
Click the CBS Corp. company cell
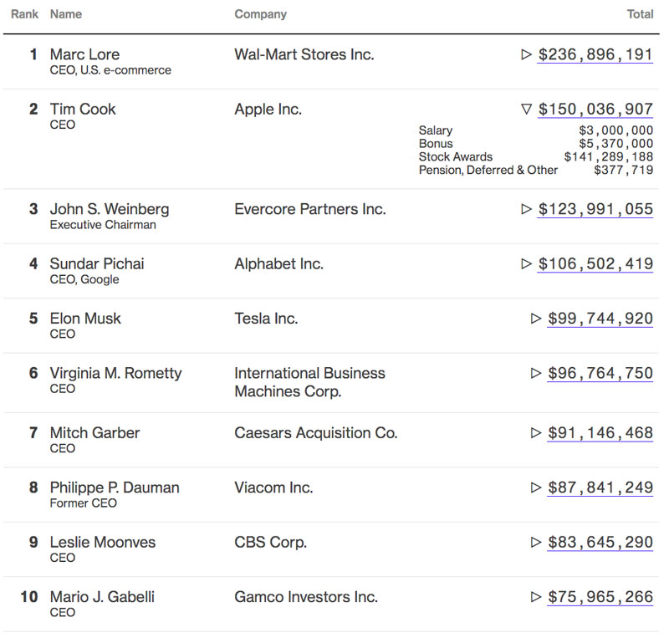pos(271,543)
